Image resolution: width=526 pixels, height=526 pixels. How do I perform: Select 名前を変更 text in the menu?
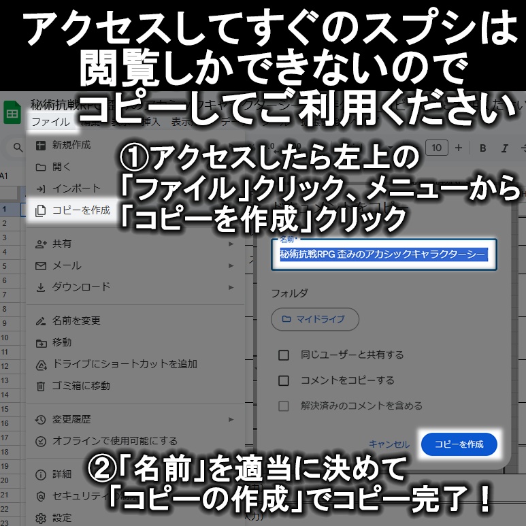[x=76, y=320]
